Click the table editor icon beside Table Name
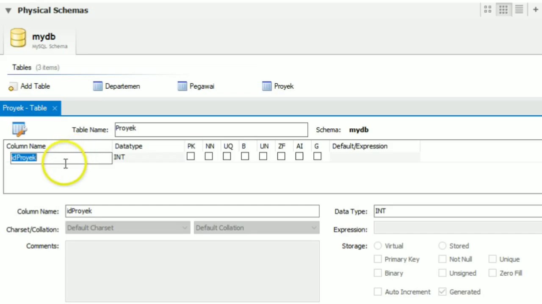 [x=19, y=129]
